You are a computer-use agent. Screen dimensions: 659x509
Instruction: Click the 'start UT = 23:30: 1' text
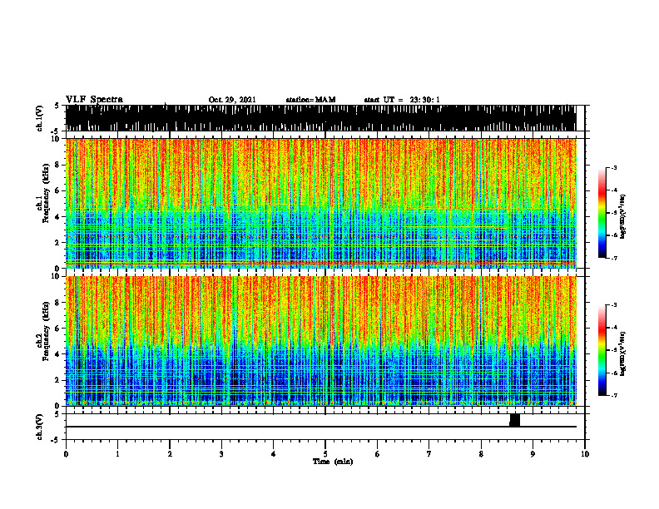tap(402, 100)
